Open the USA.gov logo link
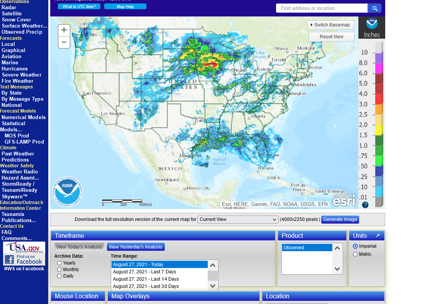This screenshot has height=304, width=422. pyautogui.click(x=24, y=247)
